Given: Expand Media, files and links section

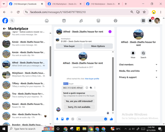Looking at the screenshot, I should 138,71.
